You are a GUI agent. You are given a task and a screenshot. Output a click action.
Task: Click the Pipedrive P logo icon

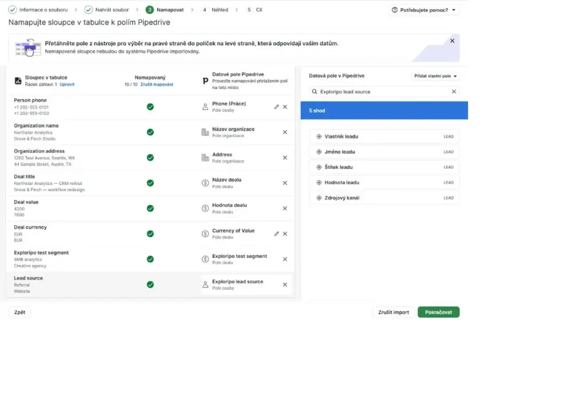pos(205,81)
